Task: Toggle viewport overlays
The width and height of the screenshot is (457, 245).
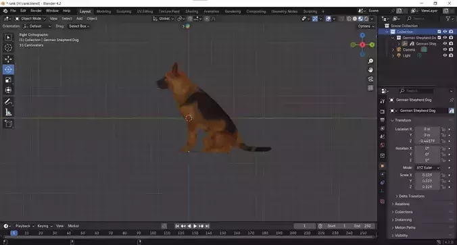Action: (x=329, y=19)
